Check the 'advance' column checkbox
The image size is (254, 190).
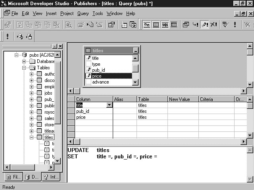pos(88,82)
